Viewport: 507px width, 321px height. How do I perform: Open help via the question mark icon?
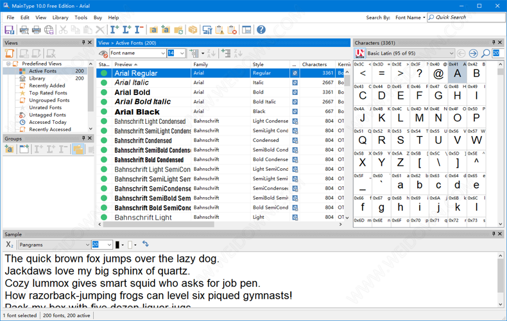pos(261,30)
